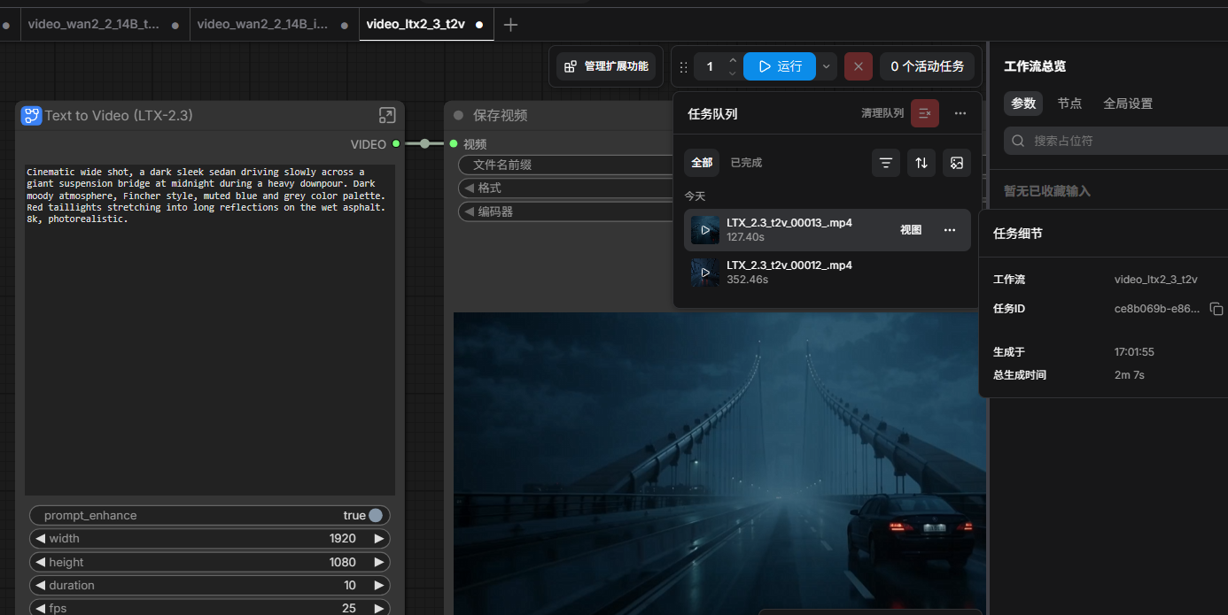Click the 17:01:55 generation time value
Image resolution: width=1228 pixels, height=615 pixels.
pyautogui.click(x=1134, y=352)
